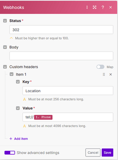Open the Webhooks three-dot options menu

point(87,7)
